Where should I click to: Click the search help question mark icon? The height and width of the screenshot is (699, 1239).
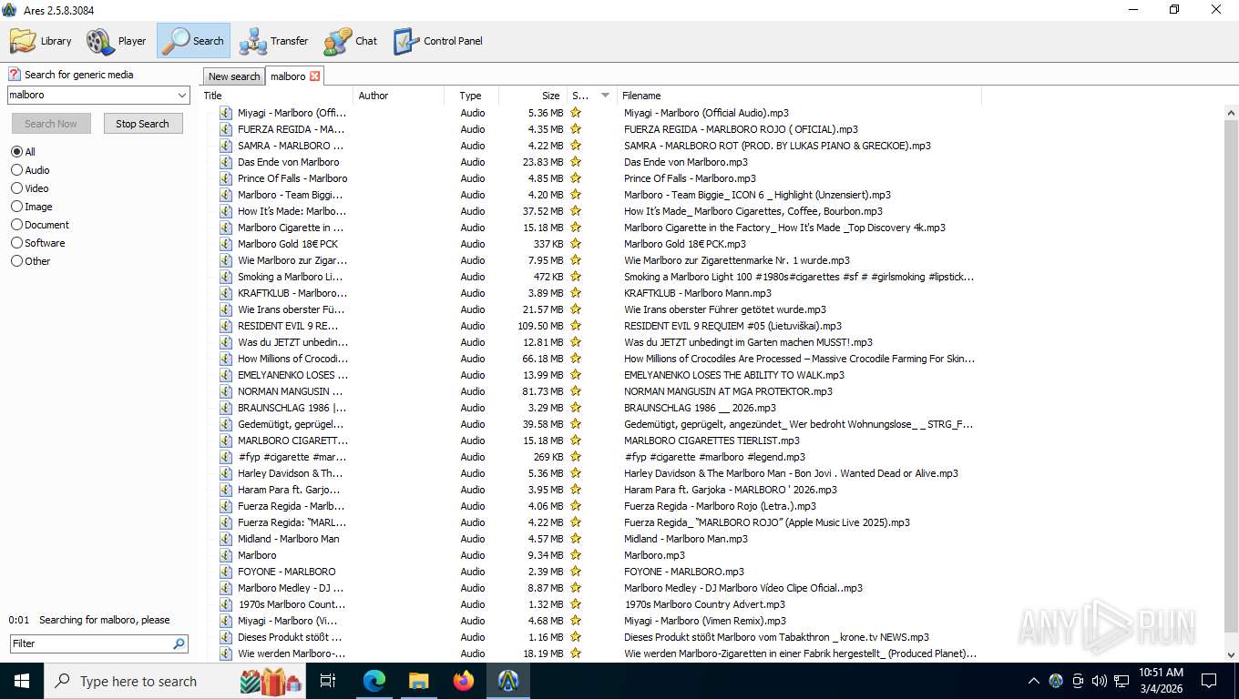pos(15,75)
